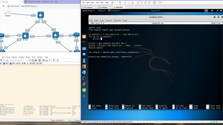The height and width of the screenshot is (125, 223).
Task: Open VMware Tabs menu
Action: coord(102,2)
